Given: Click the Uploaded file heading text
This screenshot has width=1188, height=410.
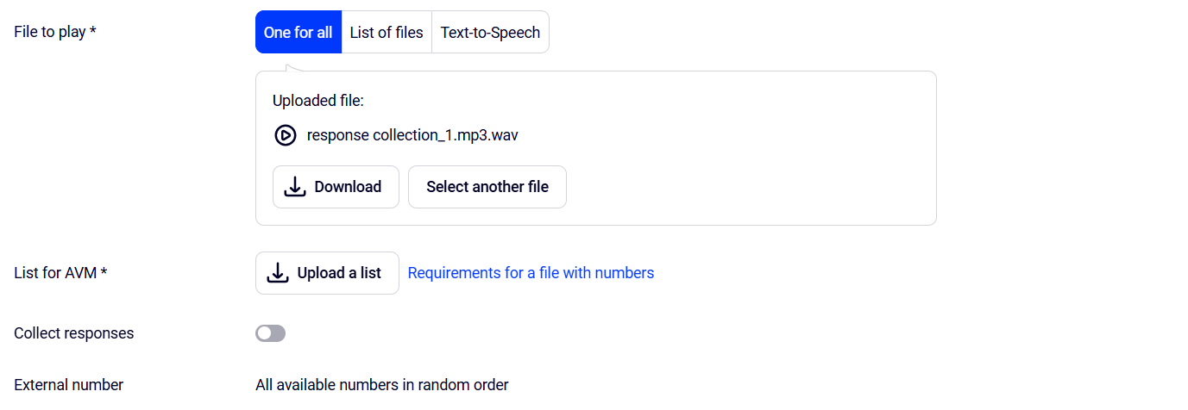Looking at the screenshot, I should [x=318, y=101].
